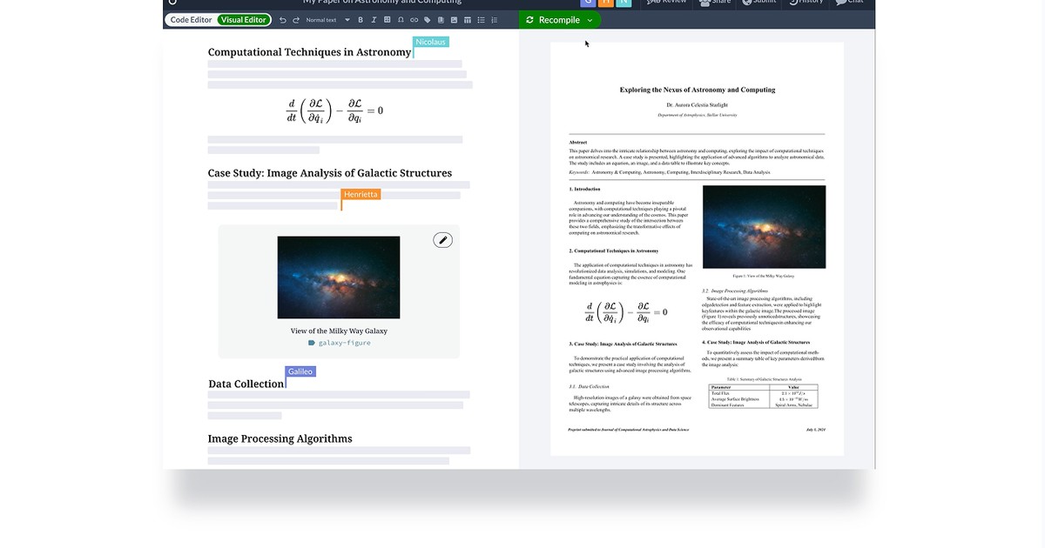Click the summary table in the PDF preview
Image resolution: width=1045 pixels, height=548 pixels.
pos(764,397)
